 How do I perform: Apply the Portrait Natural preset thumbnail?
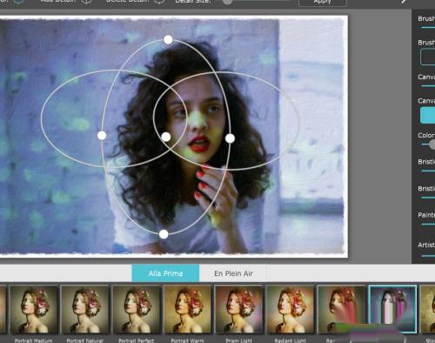[x=85, y=309]
